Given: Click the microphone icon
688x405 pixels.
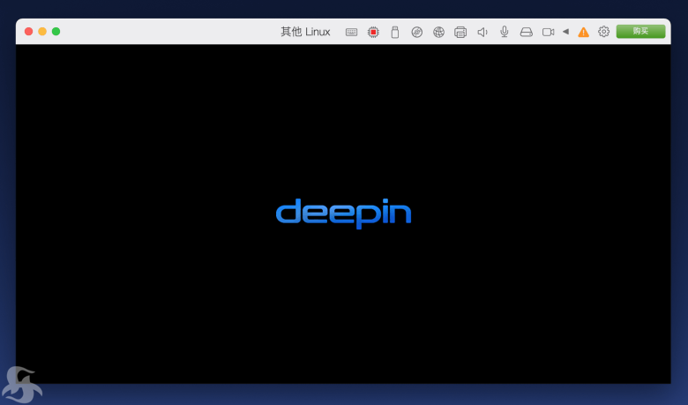Looking at the screenshot, I should click(x=505, y=32).
